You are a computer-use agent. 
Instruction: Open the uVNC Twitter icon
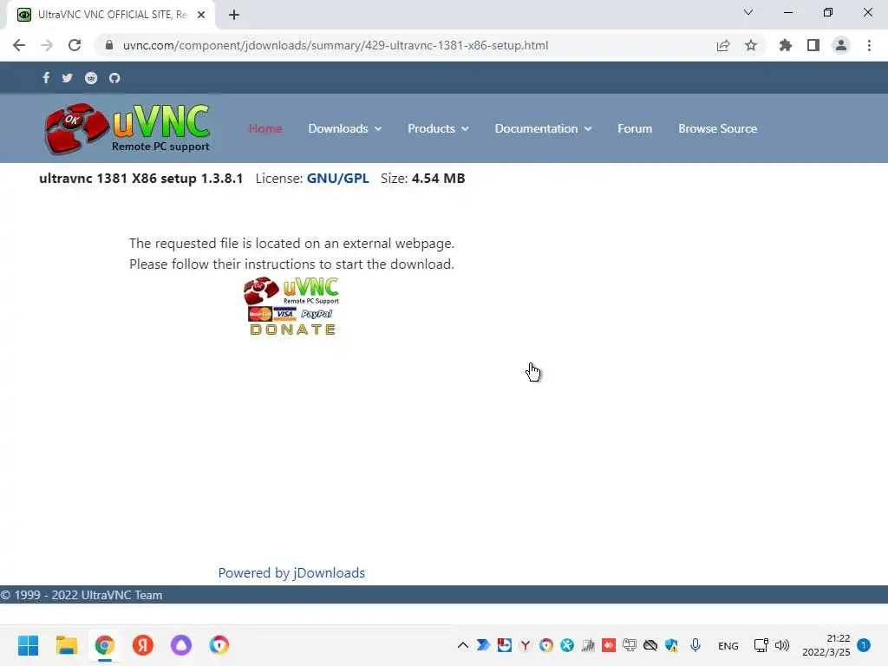tap(68, 77)
